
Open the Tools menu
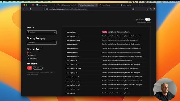click(x=40, y=2)
